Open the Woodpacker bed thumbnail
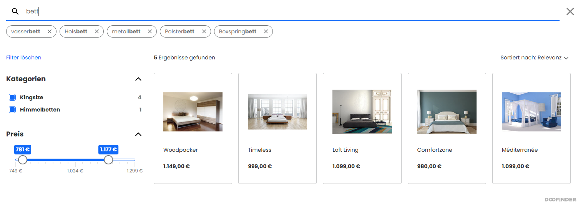This screenshot has height=205, width=583. coord(193,112)
